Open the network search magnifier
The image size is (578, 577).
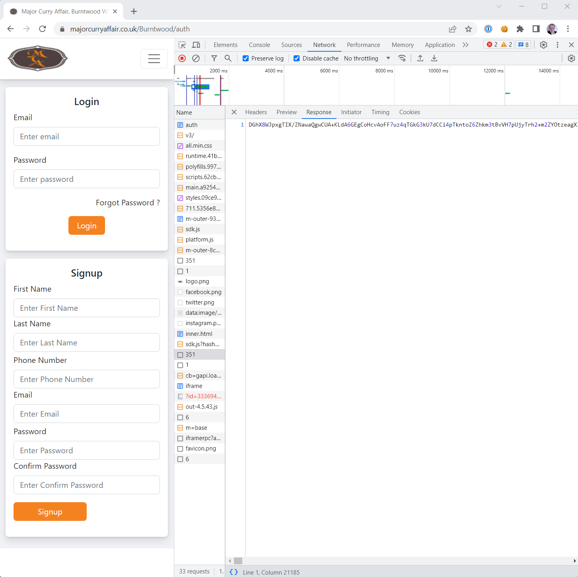(228, 58)
